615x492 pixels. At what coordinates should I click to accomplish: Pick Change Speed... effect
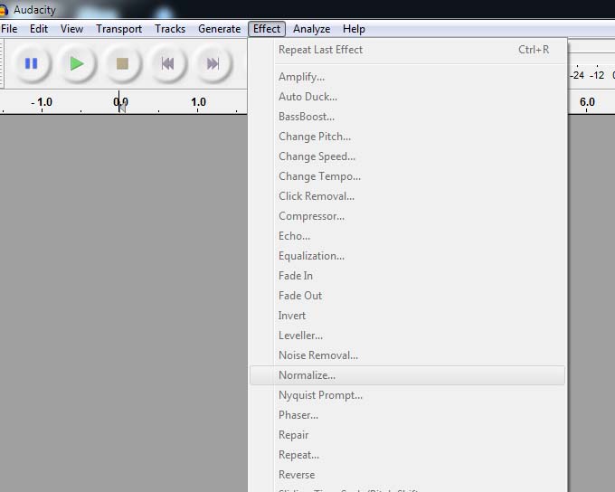click(408, 156)
